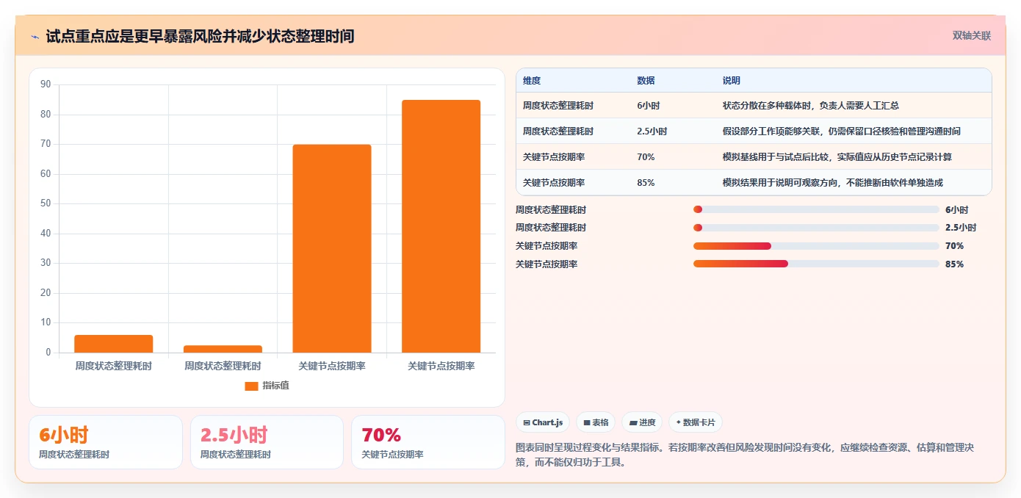Click the 6小时 progress bar track

[x=816, y=209]
